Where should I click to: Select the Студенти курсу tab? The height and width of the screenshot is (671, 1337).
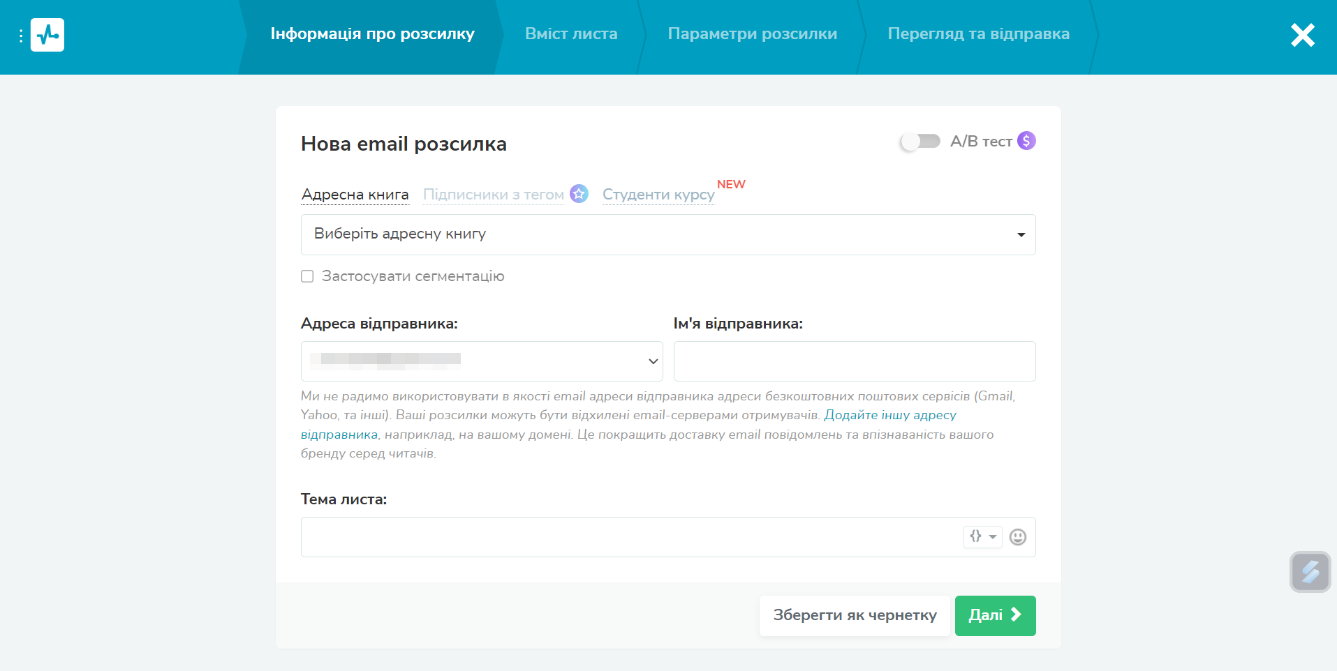(x=658, y=195)
